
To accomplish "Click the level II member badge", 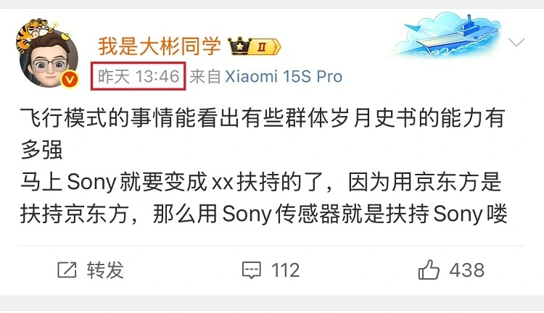I will [x=265, y=46].
